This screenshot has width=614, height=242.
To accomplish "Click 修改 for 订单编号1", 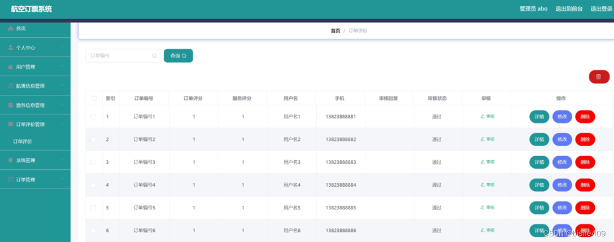I will pyautogui.click(x=562, y=117).
